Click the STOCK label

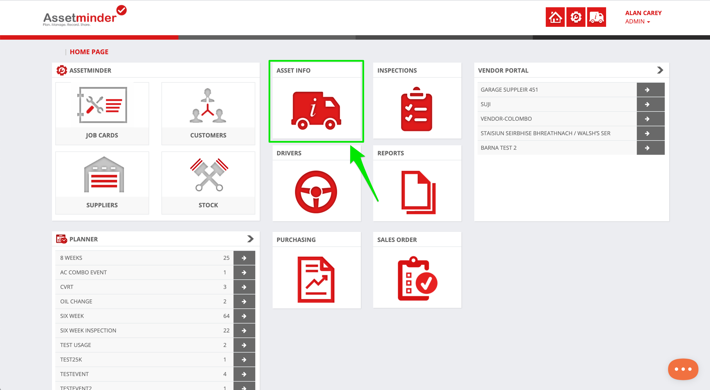pos(208,205)
